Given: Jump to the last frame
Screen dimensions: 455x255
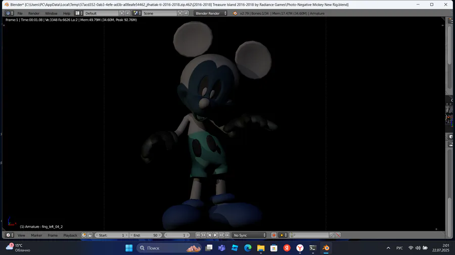Looking at the screenshot, I should point(227,235).
